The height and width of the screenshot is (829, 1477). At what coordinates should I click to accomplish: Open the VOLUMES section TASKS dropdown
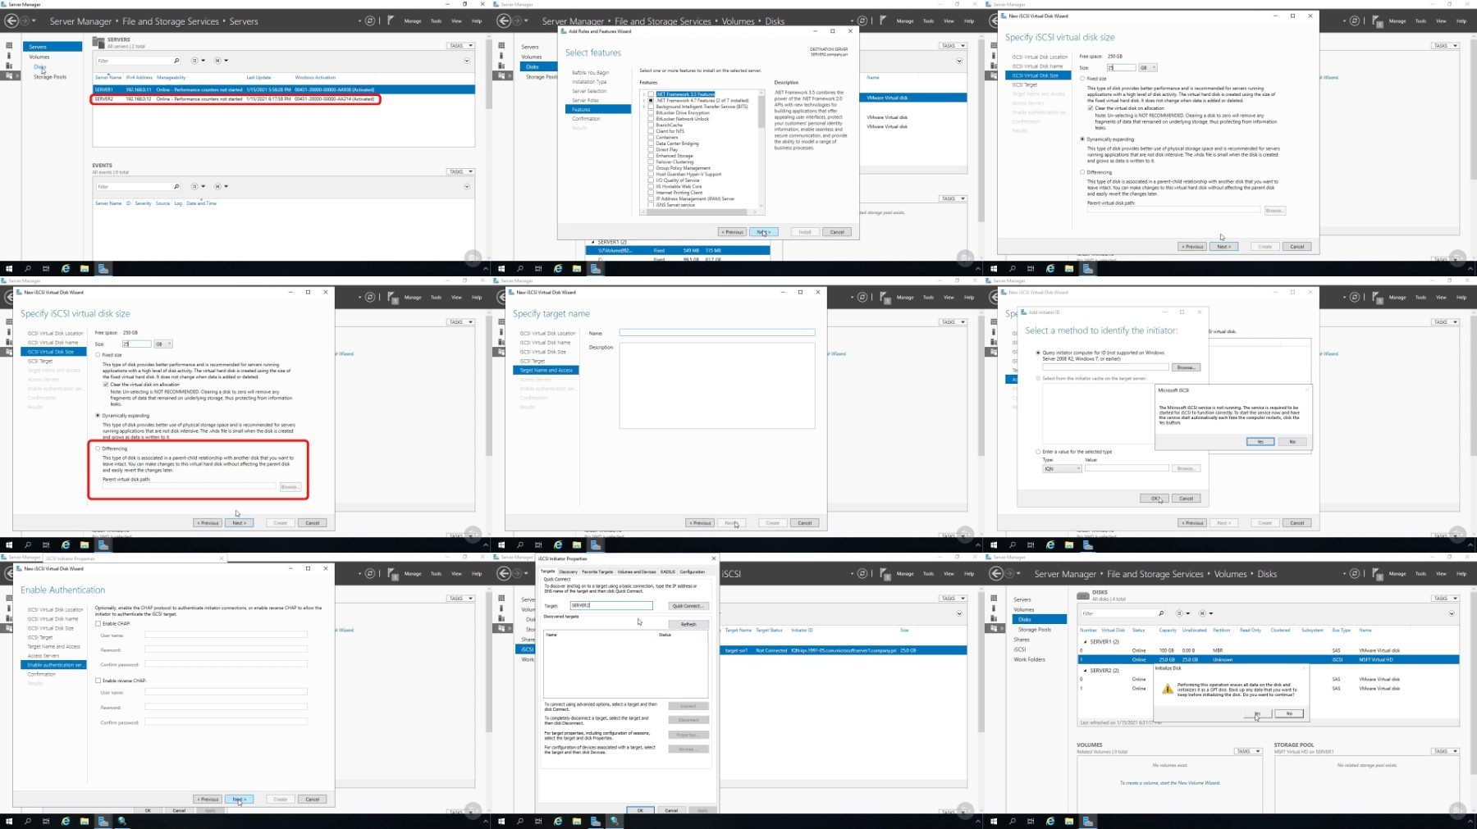coord(1249,751)
